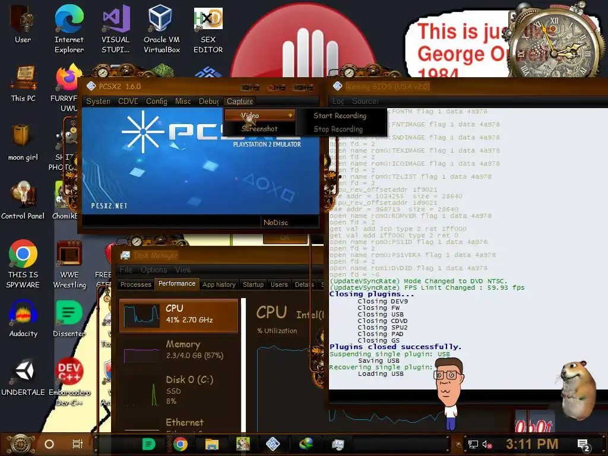This screenshot has width=608, height=456.
Task: Open Dissenter green taskbar icon
Action: (149, 444)
